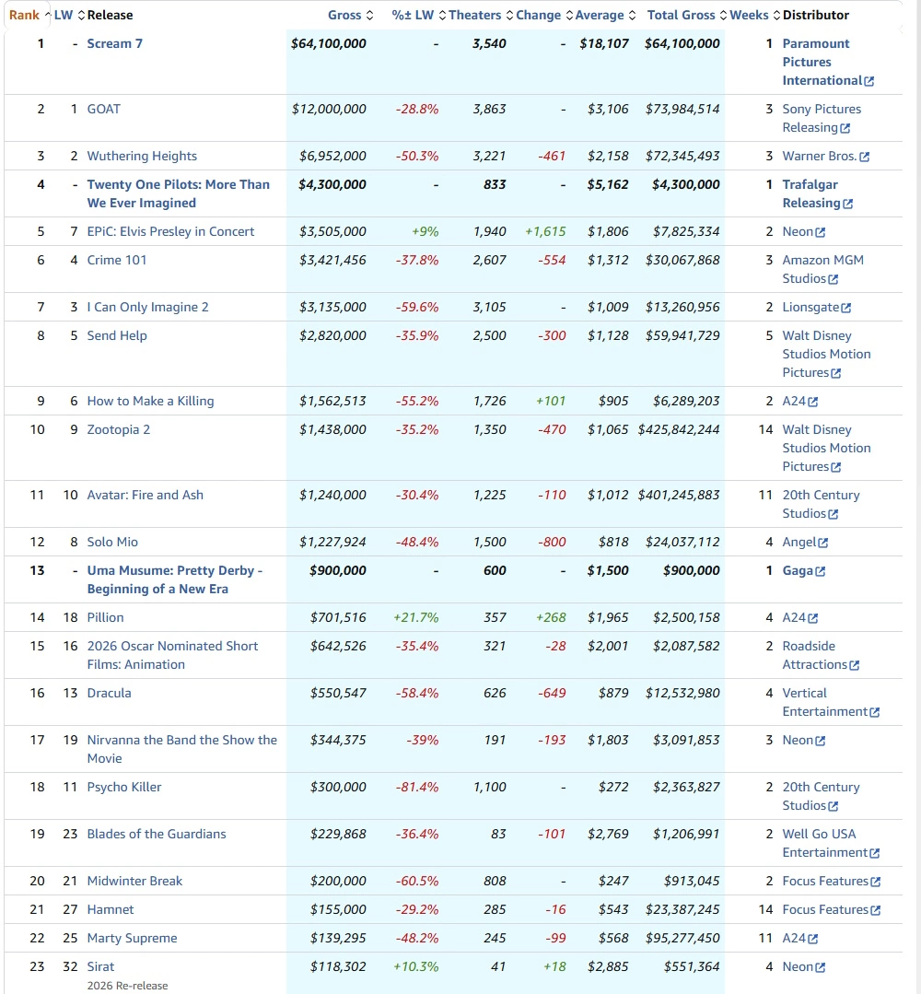Image resolution: width=921 pixels, height=994 pixels.
Task: Open the Psycho Killer release link
Action: (x=124, y=786)
